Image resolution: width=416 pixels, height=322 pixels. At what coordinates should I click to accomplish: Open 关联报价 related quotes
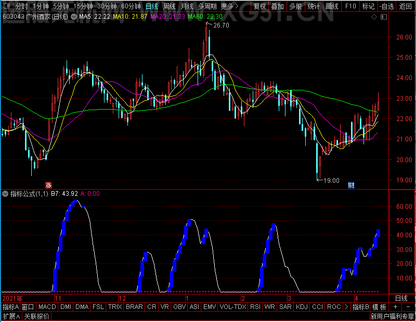(36, 316)
